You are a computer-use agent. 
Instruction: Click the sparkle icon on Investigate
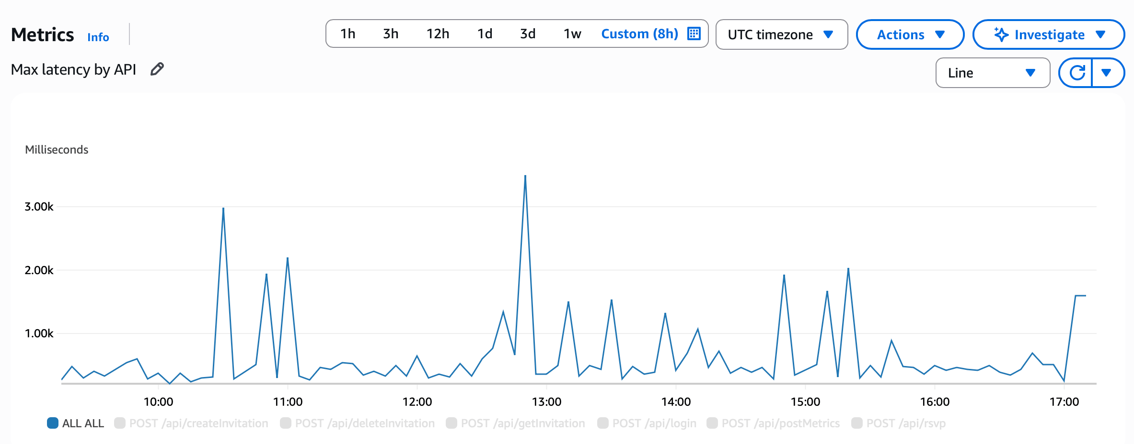1001,34
